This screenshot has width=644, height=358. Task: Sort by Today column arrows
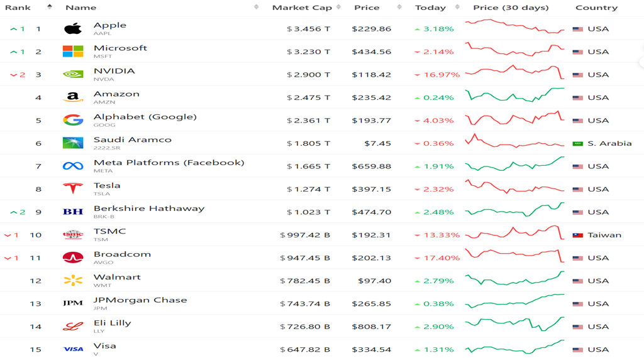(x=457, y=8)
